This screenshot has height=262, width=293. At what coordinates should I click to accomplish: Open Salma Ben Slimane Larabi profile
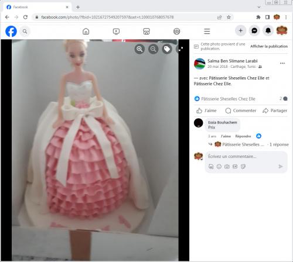coord(233,61)
